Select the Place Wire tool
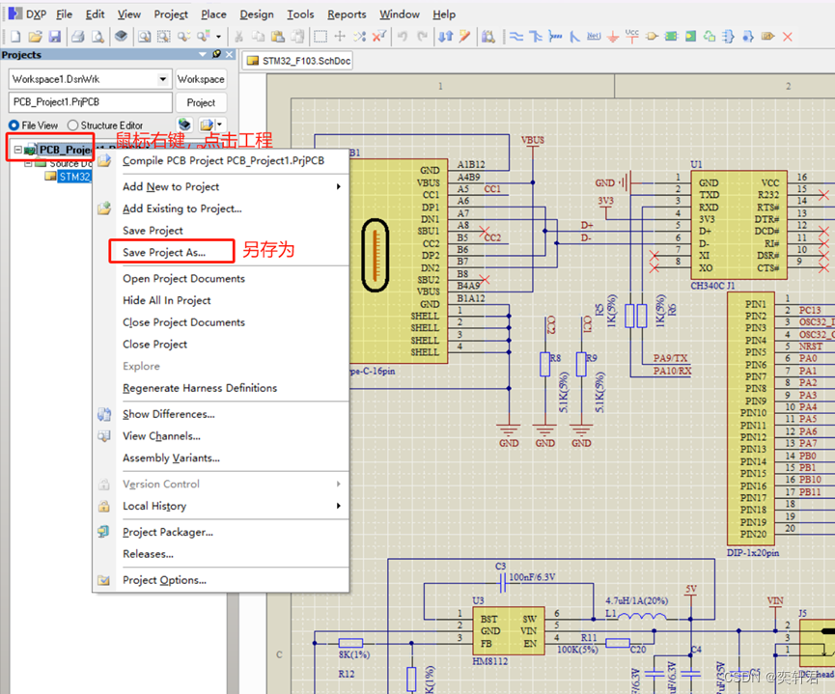This screenshot has height=694, width=835. (x=515, y=37)
